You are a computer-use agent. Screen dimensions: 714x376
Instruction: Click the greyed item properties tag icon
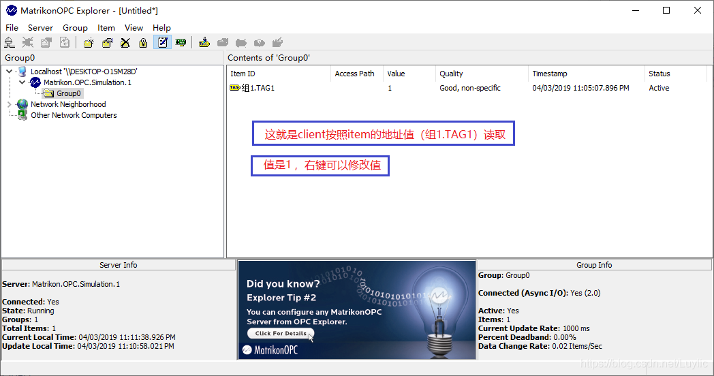coord(223,42)
